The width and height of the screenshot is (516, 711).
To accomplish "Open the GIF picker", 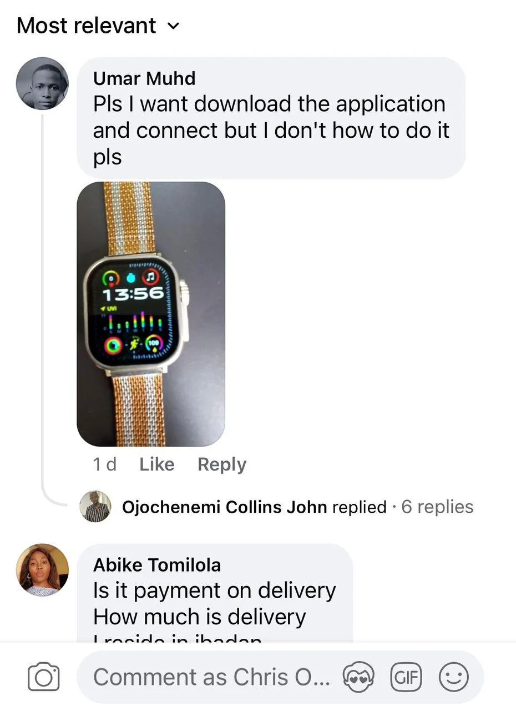I will [x=406, y=677].
